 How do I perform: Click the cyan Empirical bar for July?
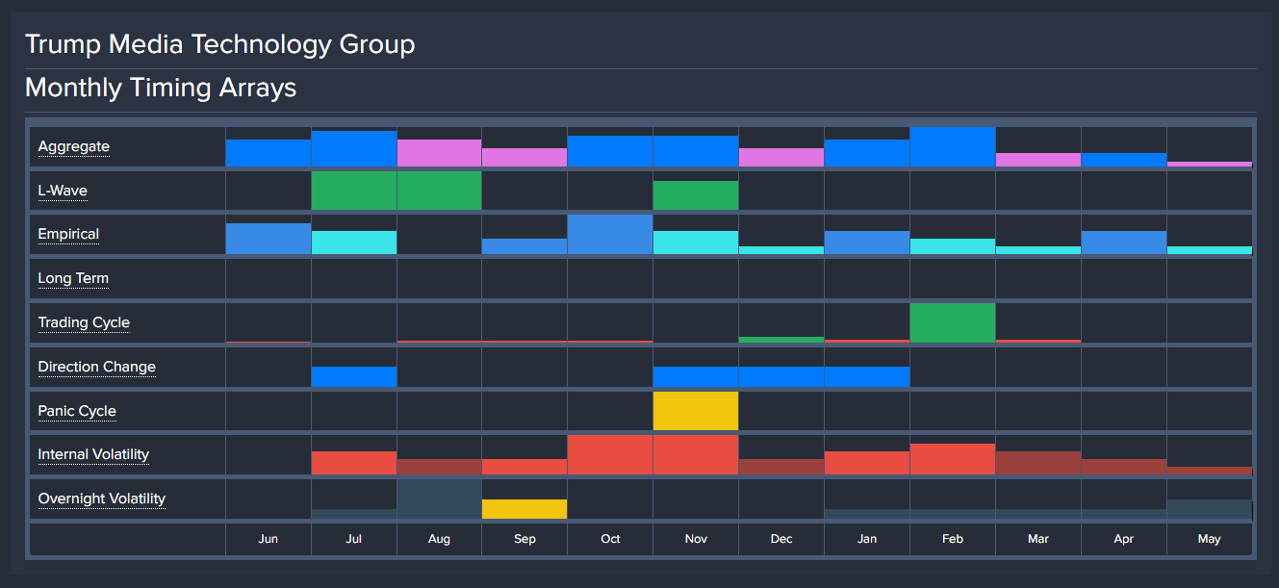[x=354, y=243]
